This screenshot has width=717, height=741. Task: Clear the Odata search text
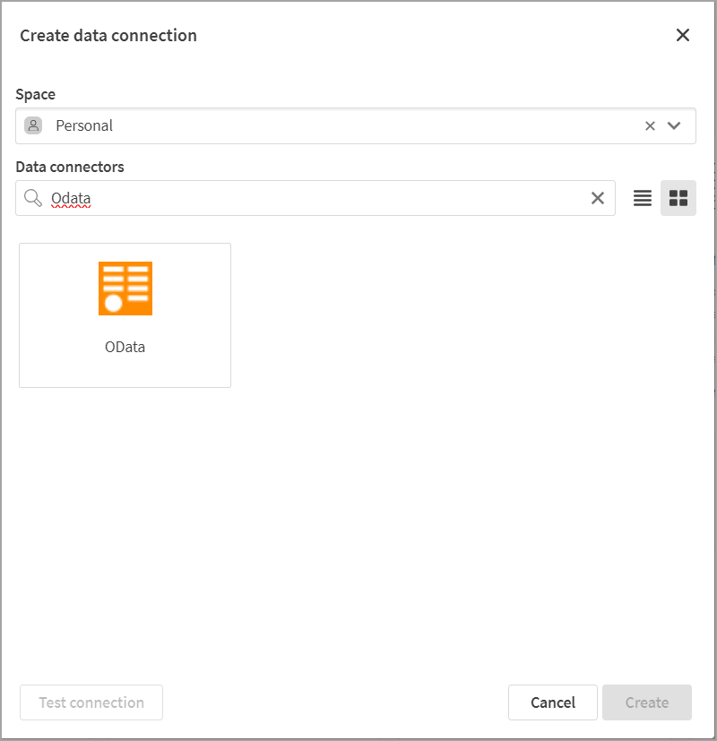click(598, 198)
